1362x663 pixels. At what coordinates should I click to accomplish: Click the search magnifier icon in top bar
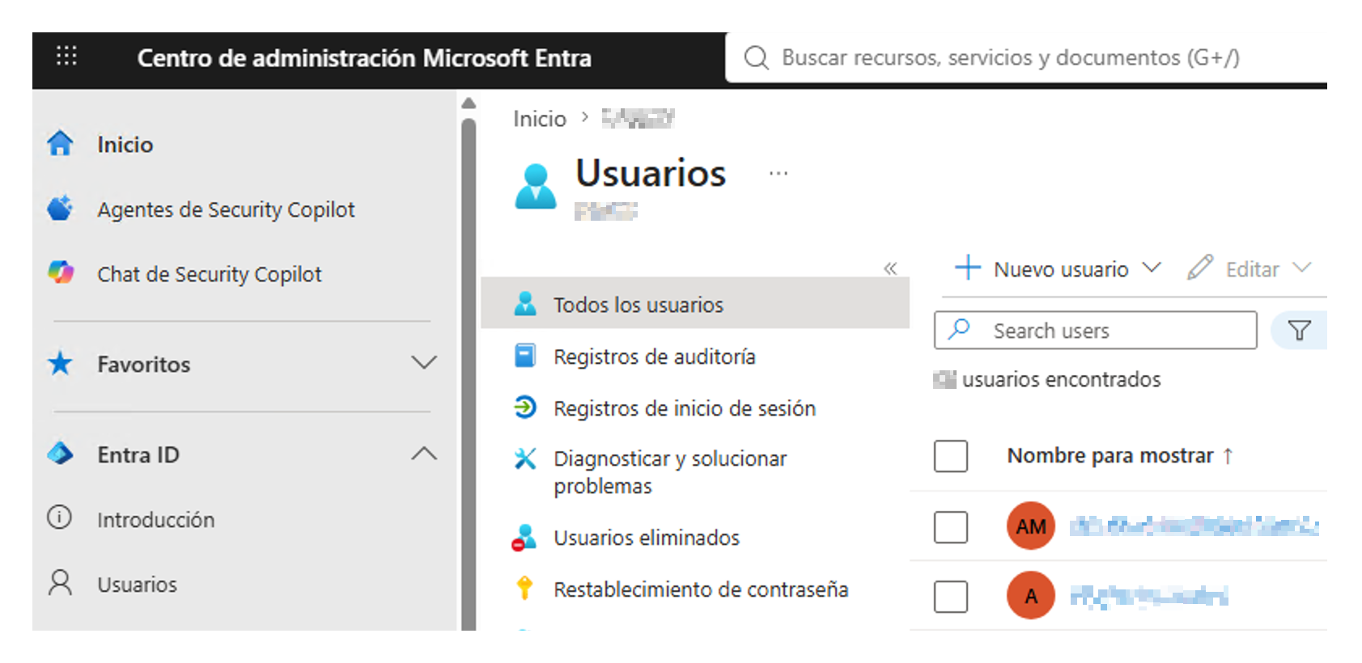click(x=756, y=58)
